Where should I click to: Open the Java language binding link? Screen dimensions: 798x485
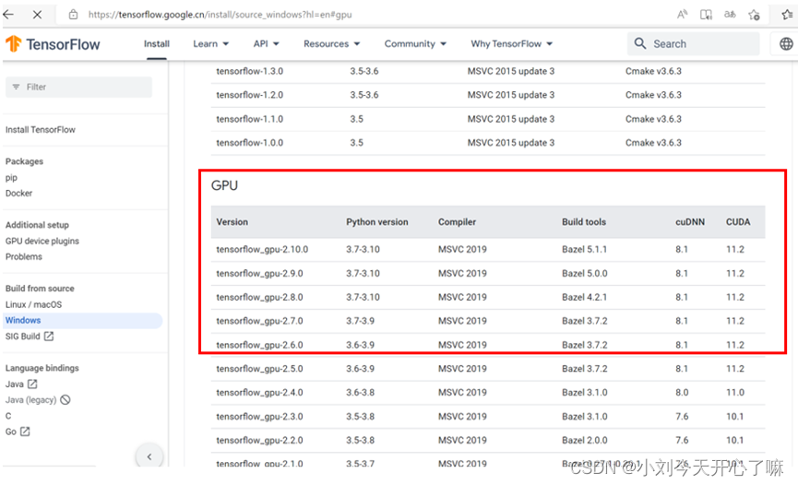coord(14,384)
